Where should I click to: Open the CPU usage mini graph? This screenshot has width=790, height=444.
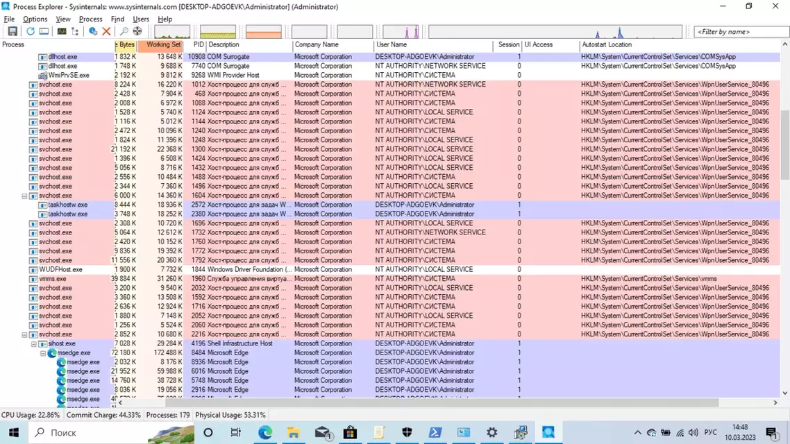tap(172, 32)
